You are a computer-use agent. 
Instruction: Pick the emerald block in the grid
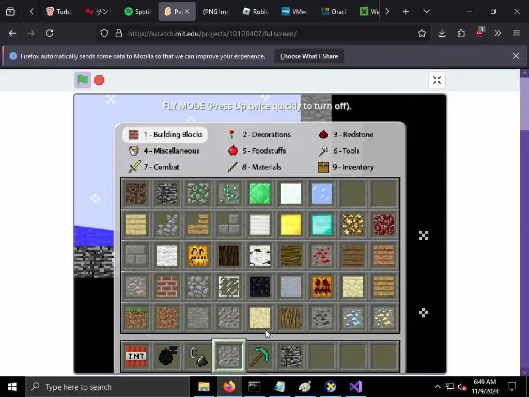coord(260,194)
